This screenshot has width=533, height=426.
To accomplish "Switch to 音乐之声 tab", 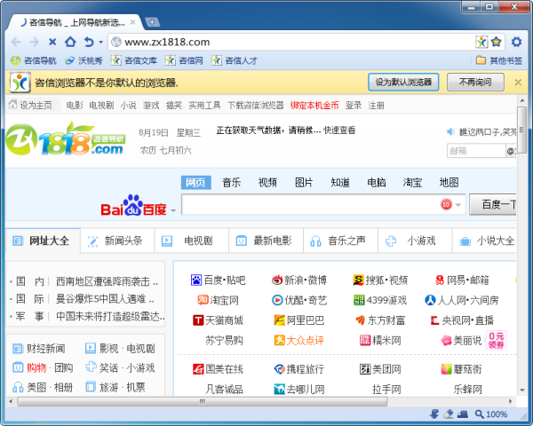I will [340, 241].
